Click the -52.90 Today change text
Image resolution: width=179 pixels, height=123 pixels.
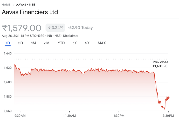[x=80, y=28]
